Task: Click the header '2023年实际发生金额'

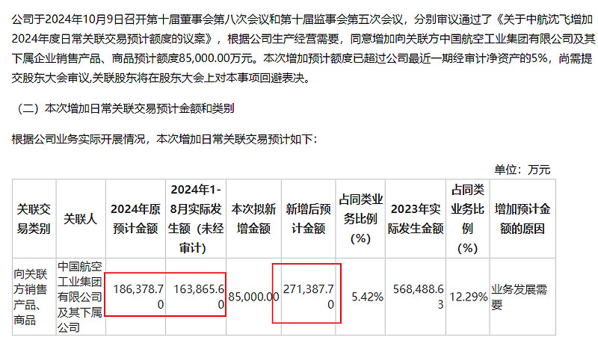Action: [x=416, y=219]
